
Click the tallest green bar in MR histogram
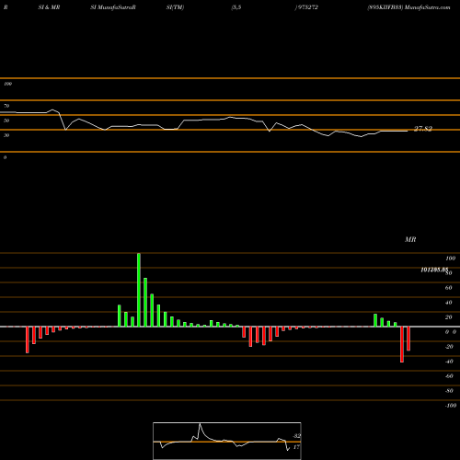click(x=139, y=290)
